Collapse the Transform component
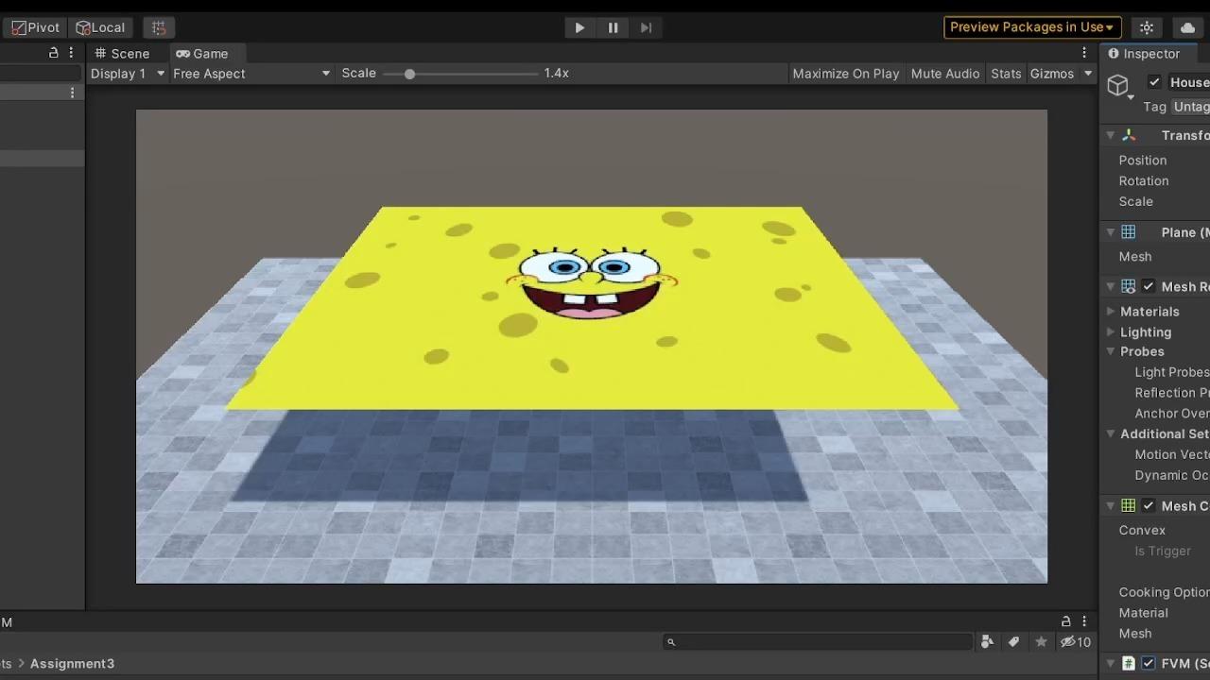Viewport: 1210px width, 680px height. pyautogui.click(x=1110, y=135)
